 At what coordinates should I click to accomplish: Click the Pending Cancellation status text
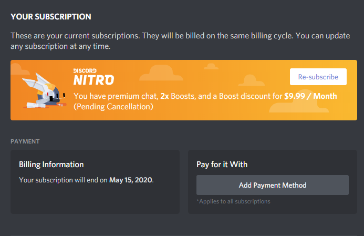(x=113, y=107)
